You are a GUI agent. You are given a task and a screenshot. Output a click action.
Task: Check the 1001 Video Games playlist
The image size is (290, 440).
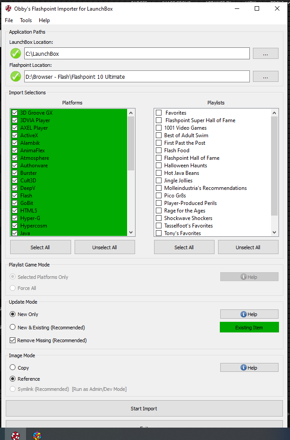click(x=159, y=128)
